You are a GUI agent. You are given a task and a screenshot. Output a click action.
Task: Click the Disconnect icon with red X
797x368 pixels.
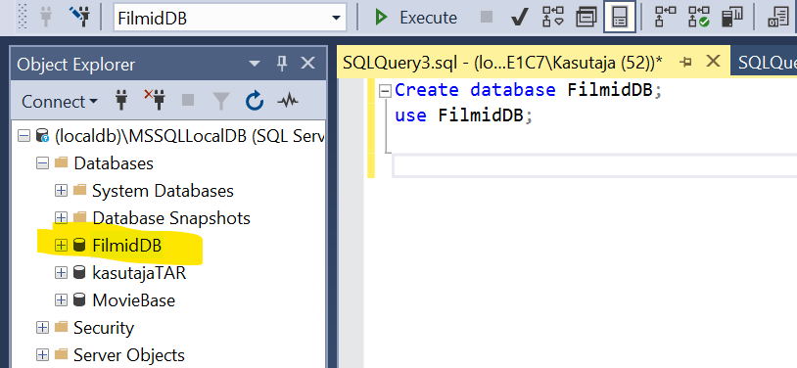tap(155, 100)
